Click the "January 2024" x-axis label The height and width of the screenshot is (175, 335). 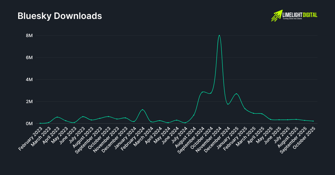point(126,137)
